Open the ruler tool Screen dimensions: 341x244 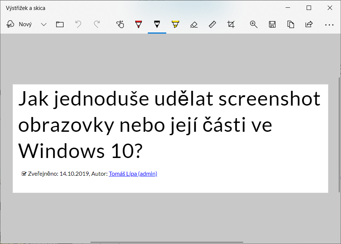pyautogui.click(x=212, y=24)
